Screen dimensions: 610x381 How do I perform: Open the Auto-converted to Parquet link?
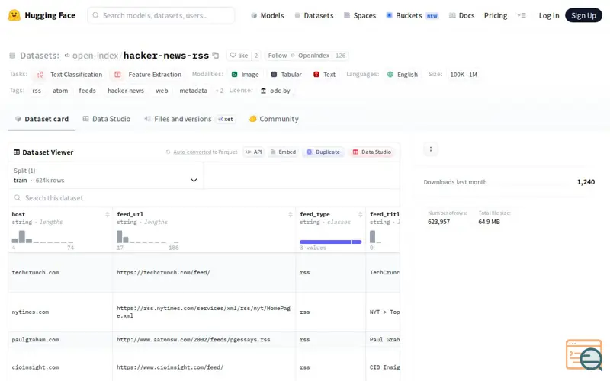point(205,152)
